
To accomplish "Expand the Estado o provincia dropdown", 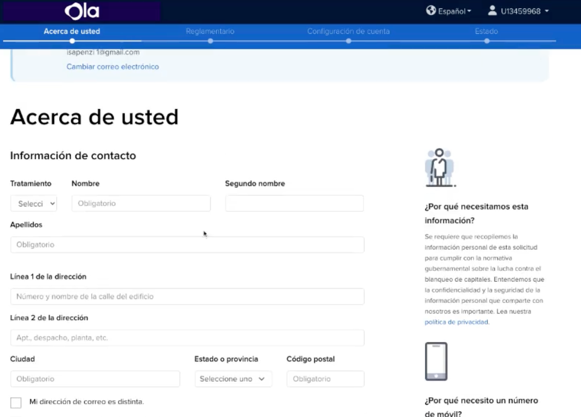I will pos(233,379).
